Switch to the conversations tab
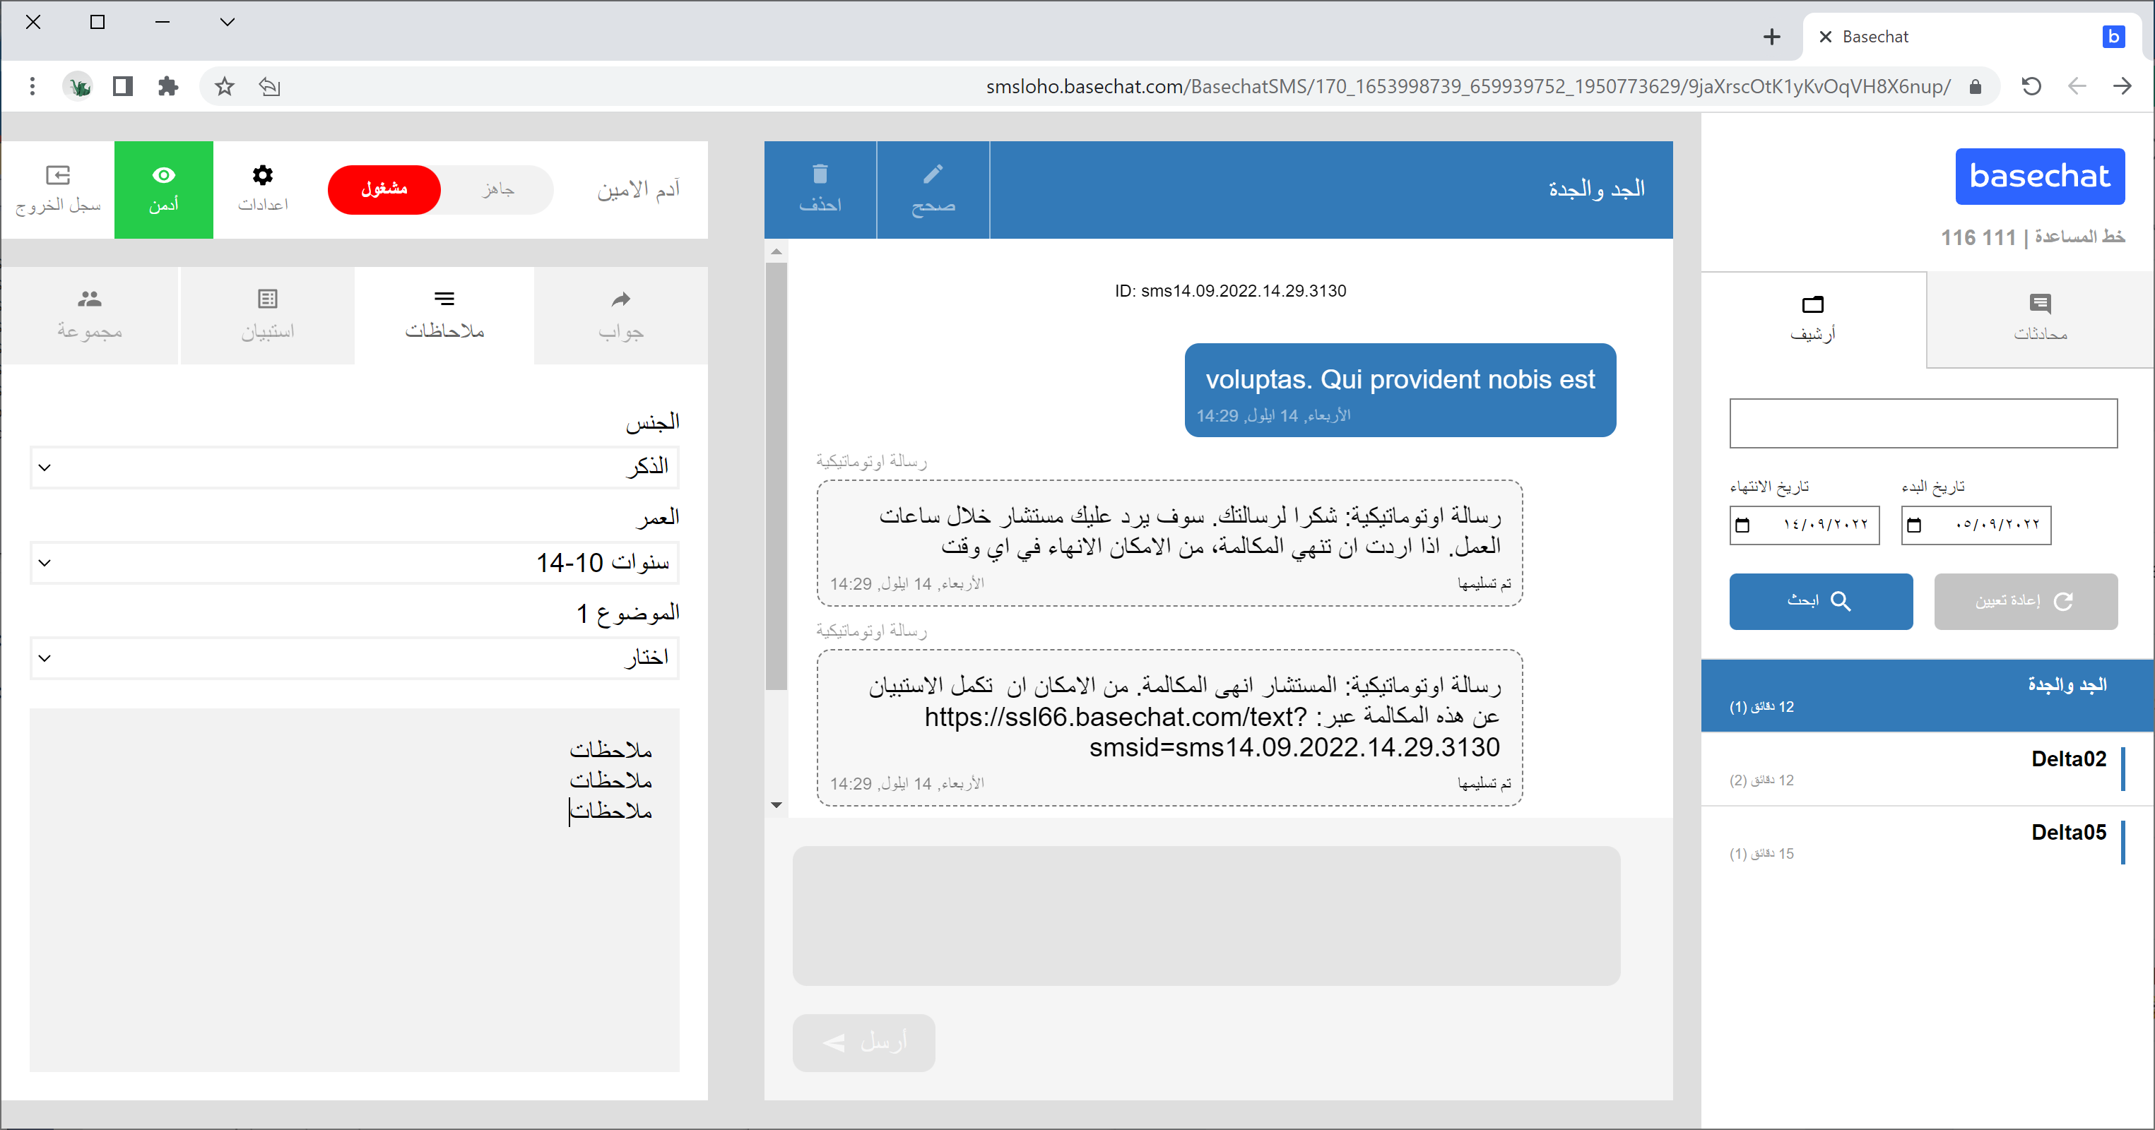The image size is (2155, 1130). coord(2040,318)
